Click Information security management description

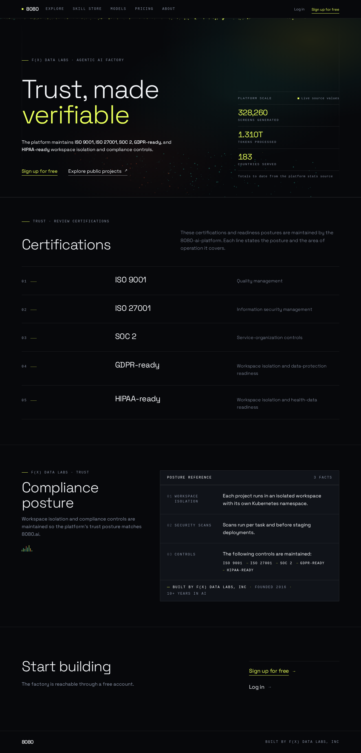274,309
